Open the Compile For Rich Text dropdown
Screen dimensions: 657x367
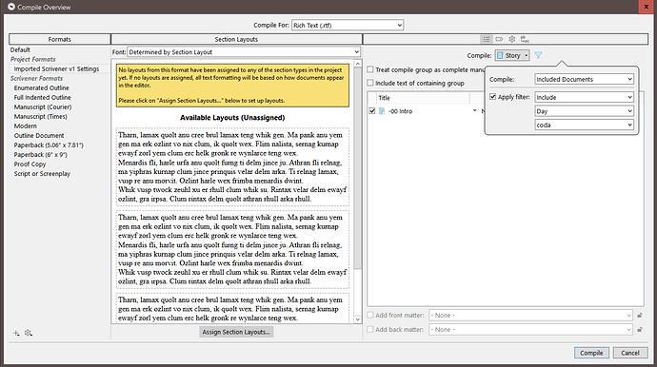click(x=348, y=25)
